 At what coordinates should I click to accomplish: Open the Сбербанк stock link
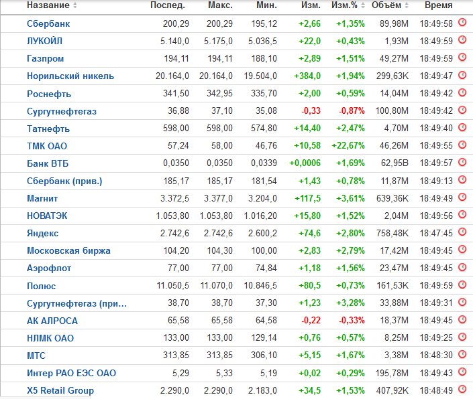pyautogui.click(x=48, y=23)
